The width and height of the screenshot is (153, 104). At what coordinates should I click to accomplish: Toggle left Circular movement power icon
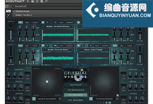(8, 93)
